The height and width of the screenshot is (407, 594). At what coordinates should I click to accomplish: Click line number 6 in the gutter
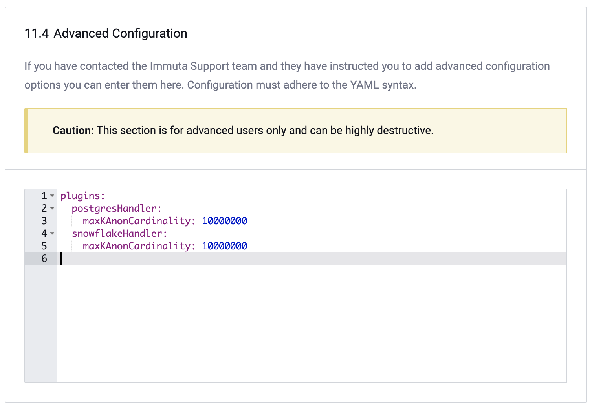44,258
